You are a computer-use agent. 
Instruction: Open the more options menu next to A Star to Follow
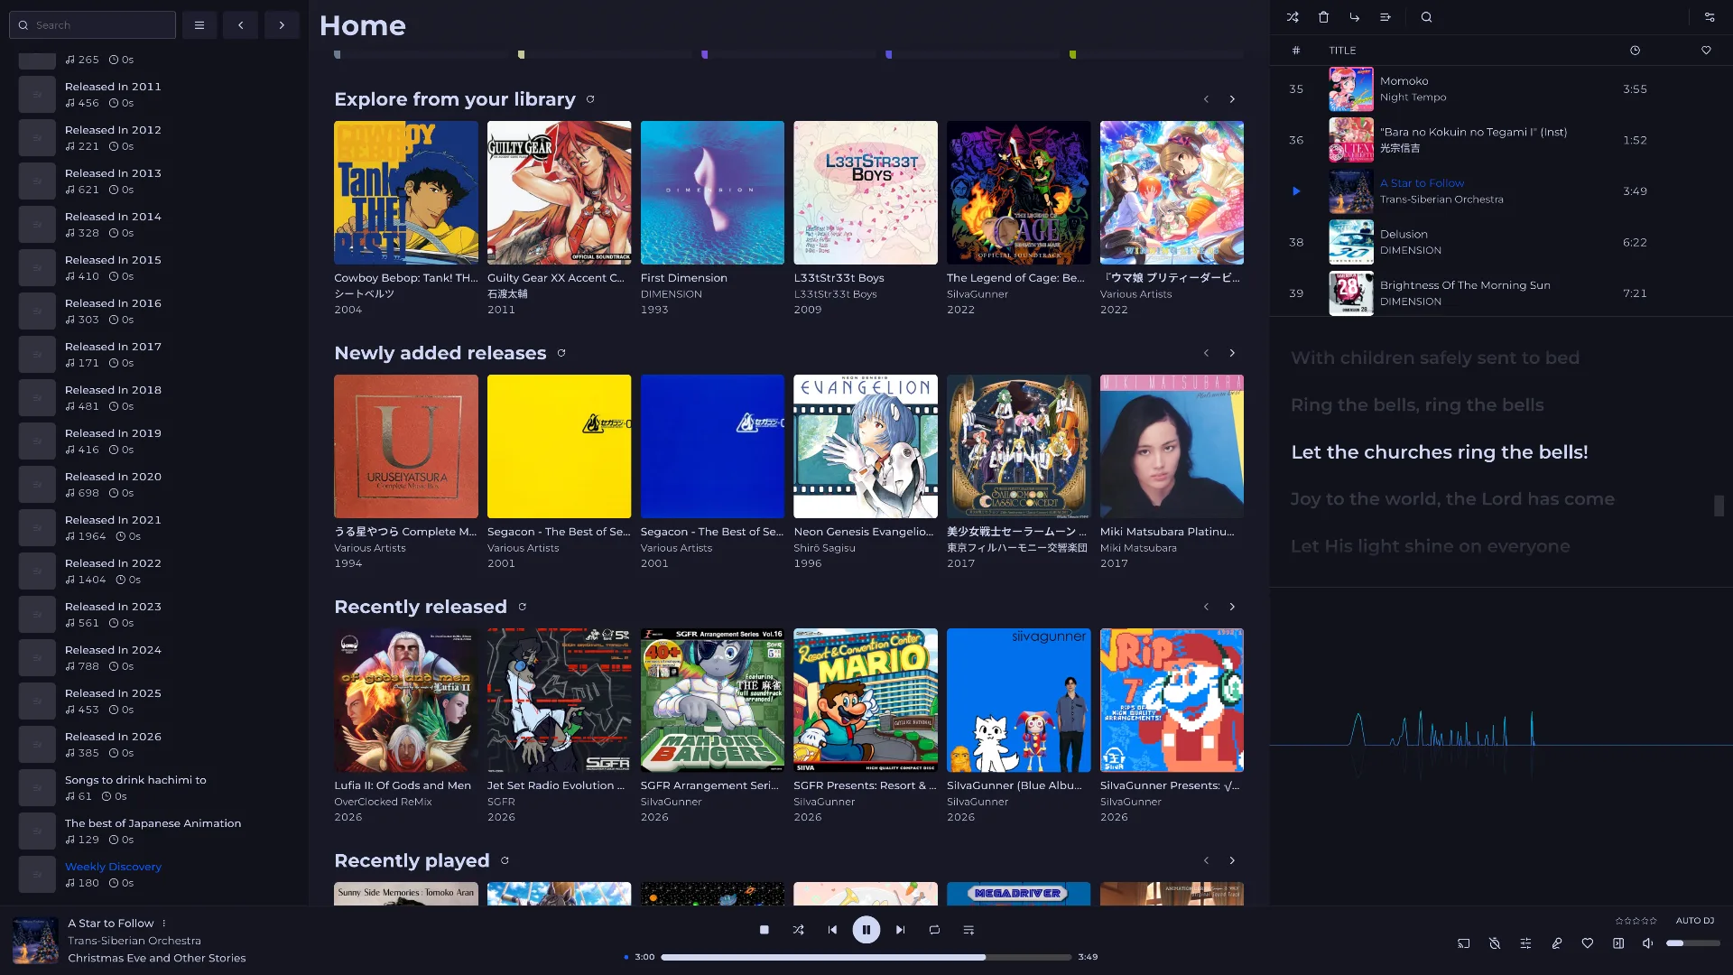pos(163,924)
